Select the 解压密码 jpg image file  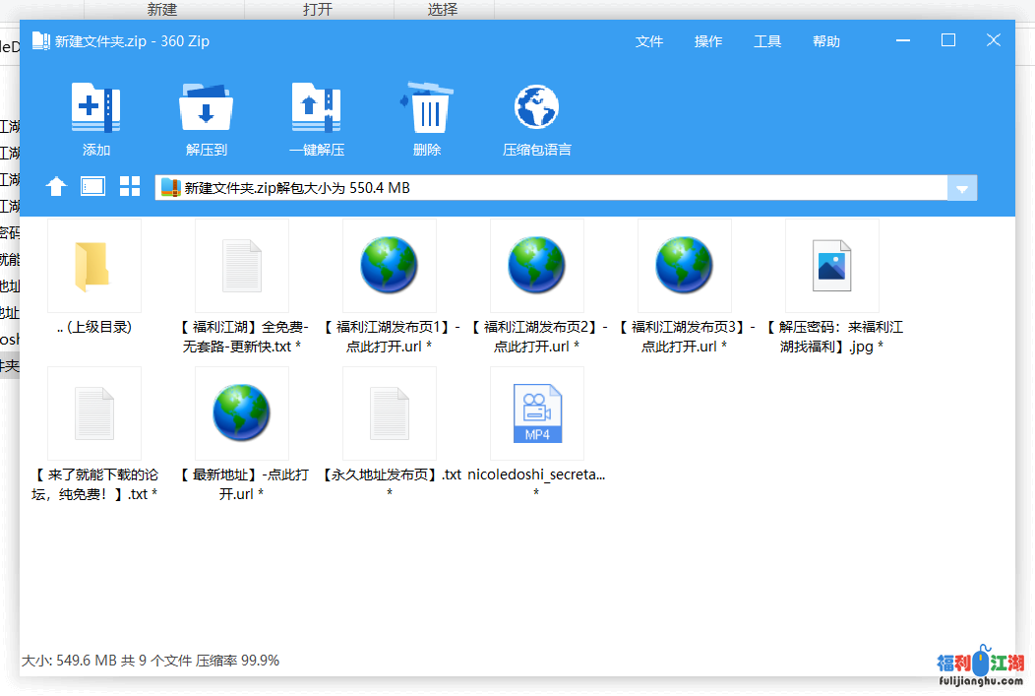coord(831,267)
